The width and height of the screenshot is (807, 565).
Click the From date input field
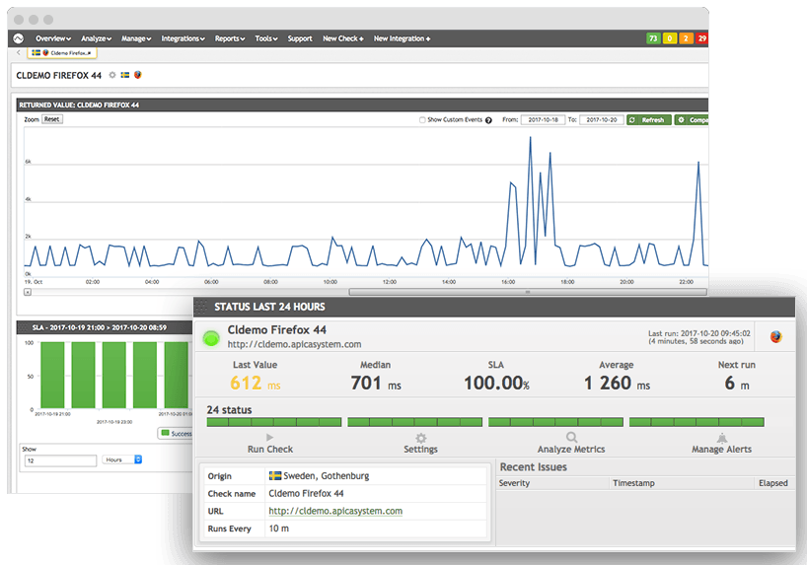[543, 120]
